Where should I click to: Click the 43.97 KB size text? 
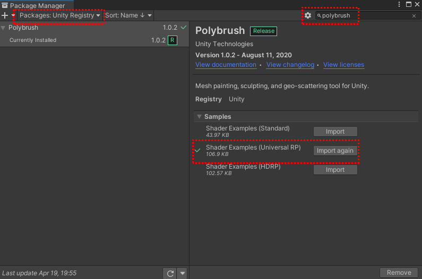pyautogui.click(x=218, y=135)
